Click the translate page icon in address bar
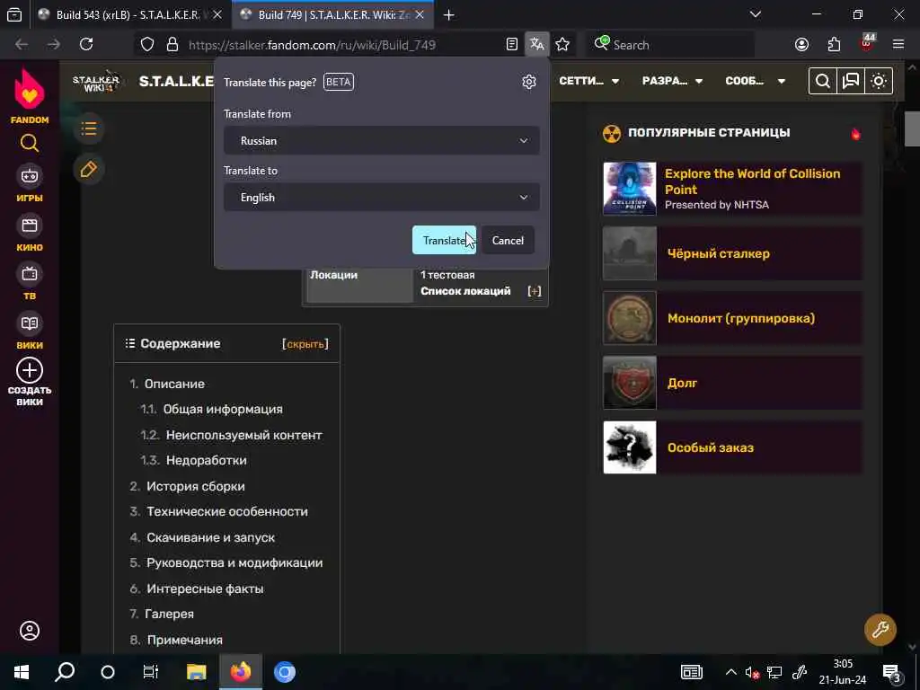 [x=537, y=45]
